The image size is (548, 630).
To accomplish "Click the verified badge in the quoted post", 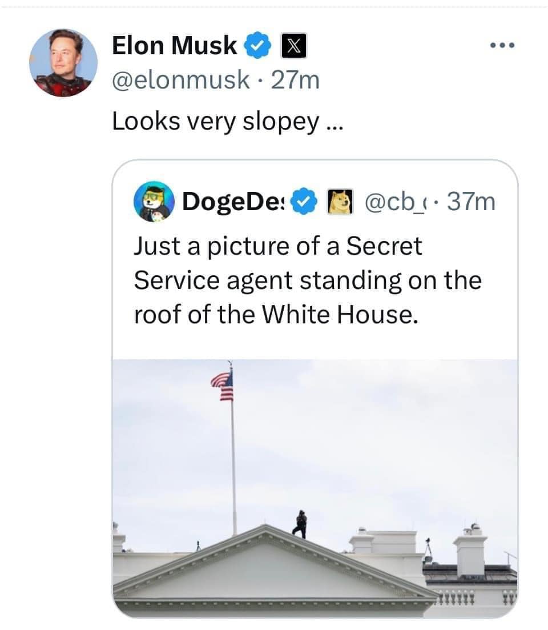I will (304, 201).
